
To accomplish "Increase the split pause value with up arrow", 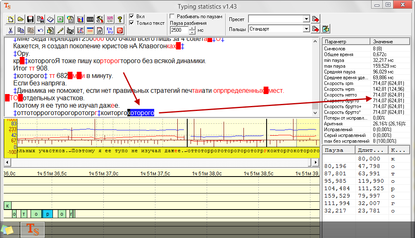I will [x=192, y=28].
